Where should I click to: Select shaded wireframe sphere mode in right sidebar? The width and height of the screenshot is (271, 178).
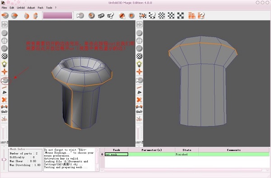pyautogui.click(x=140, y=48)
